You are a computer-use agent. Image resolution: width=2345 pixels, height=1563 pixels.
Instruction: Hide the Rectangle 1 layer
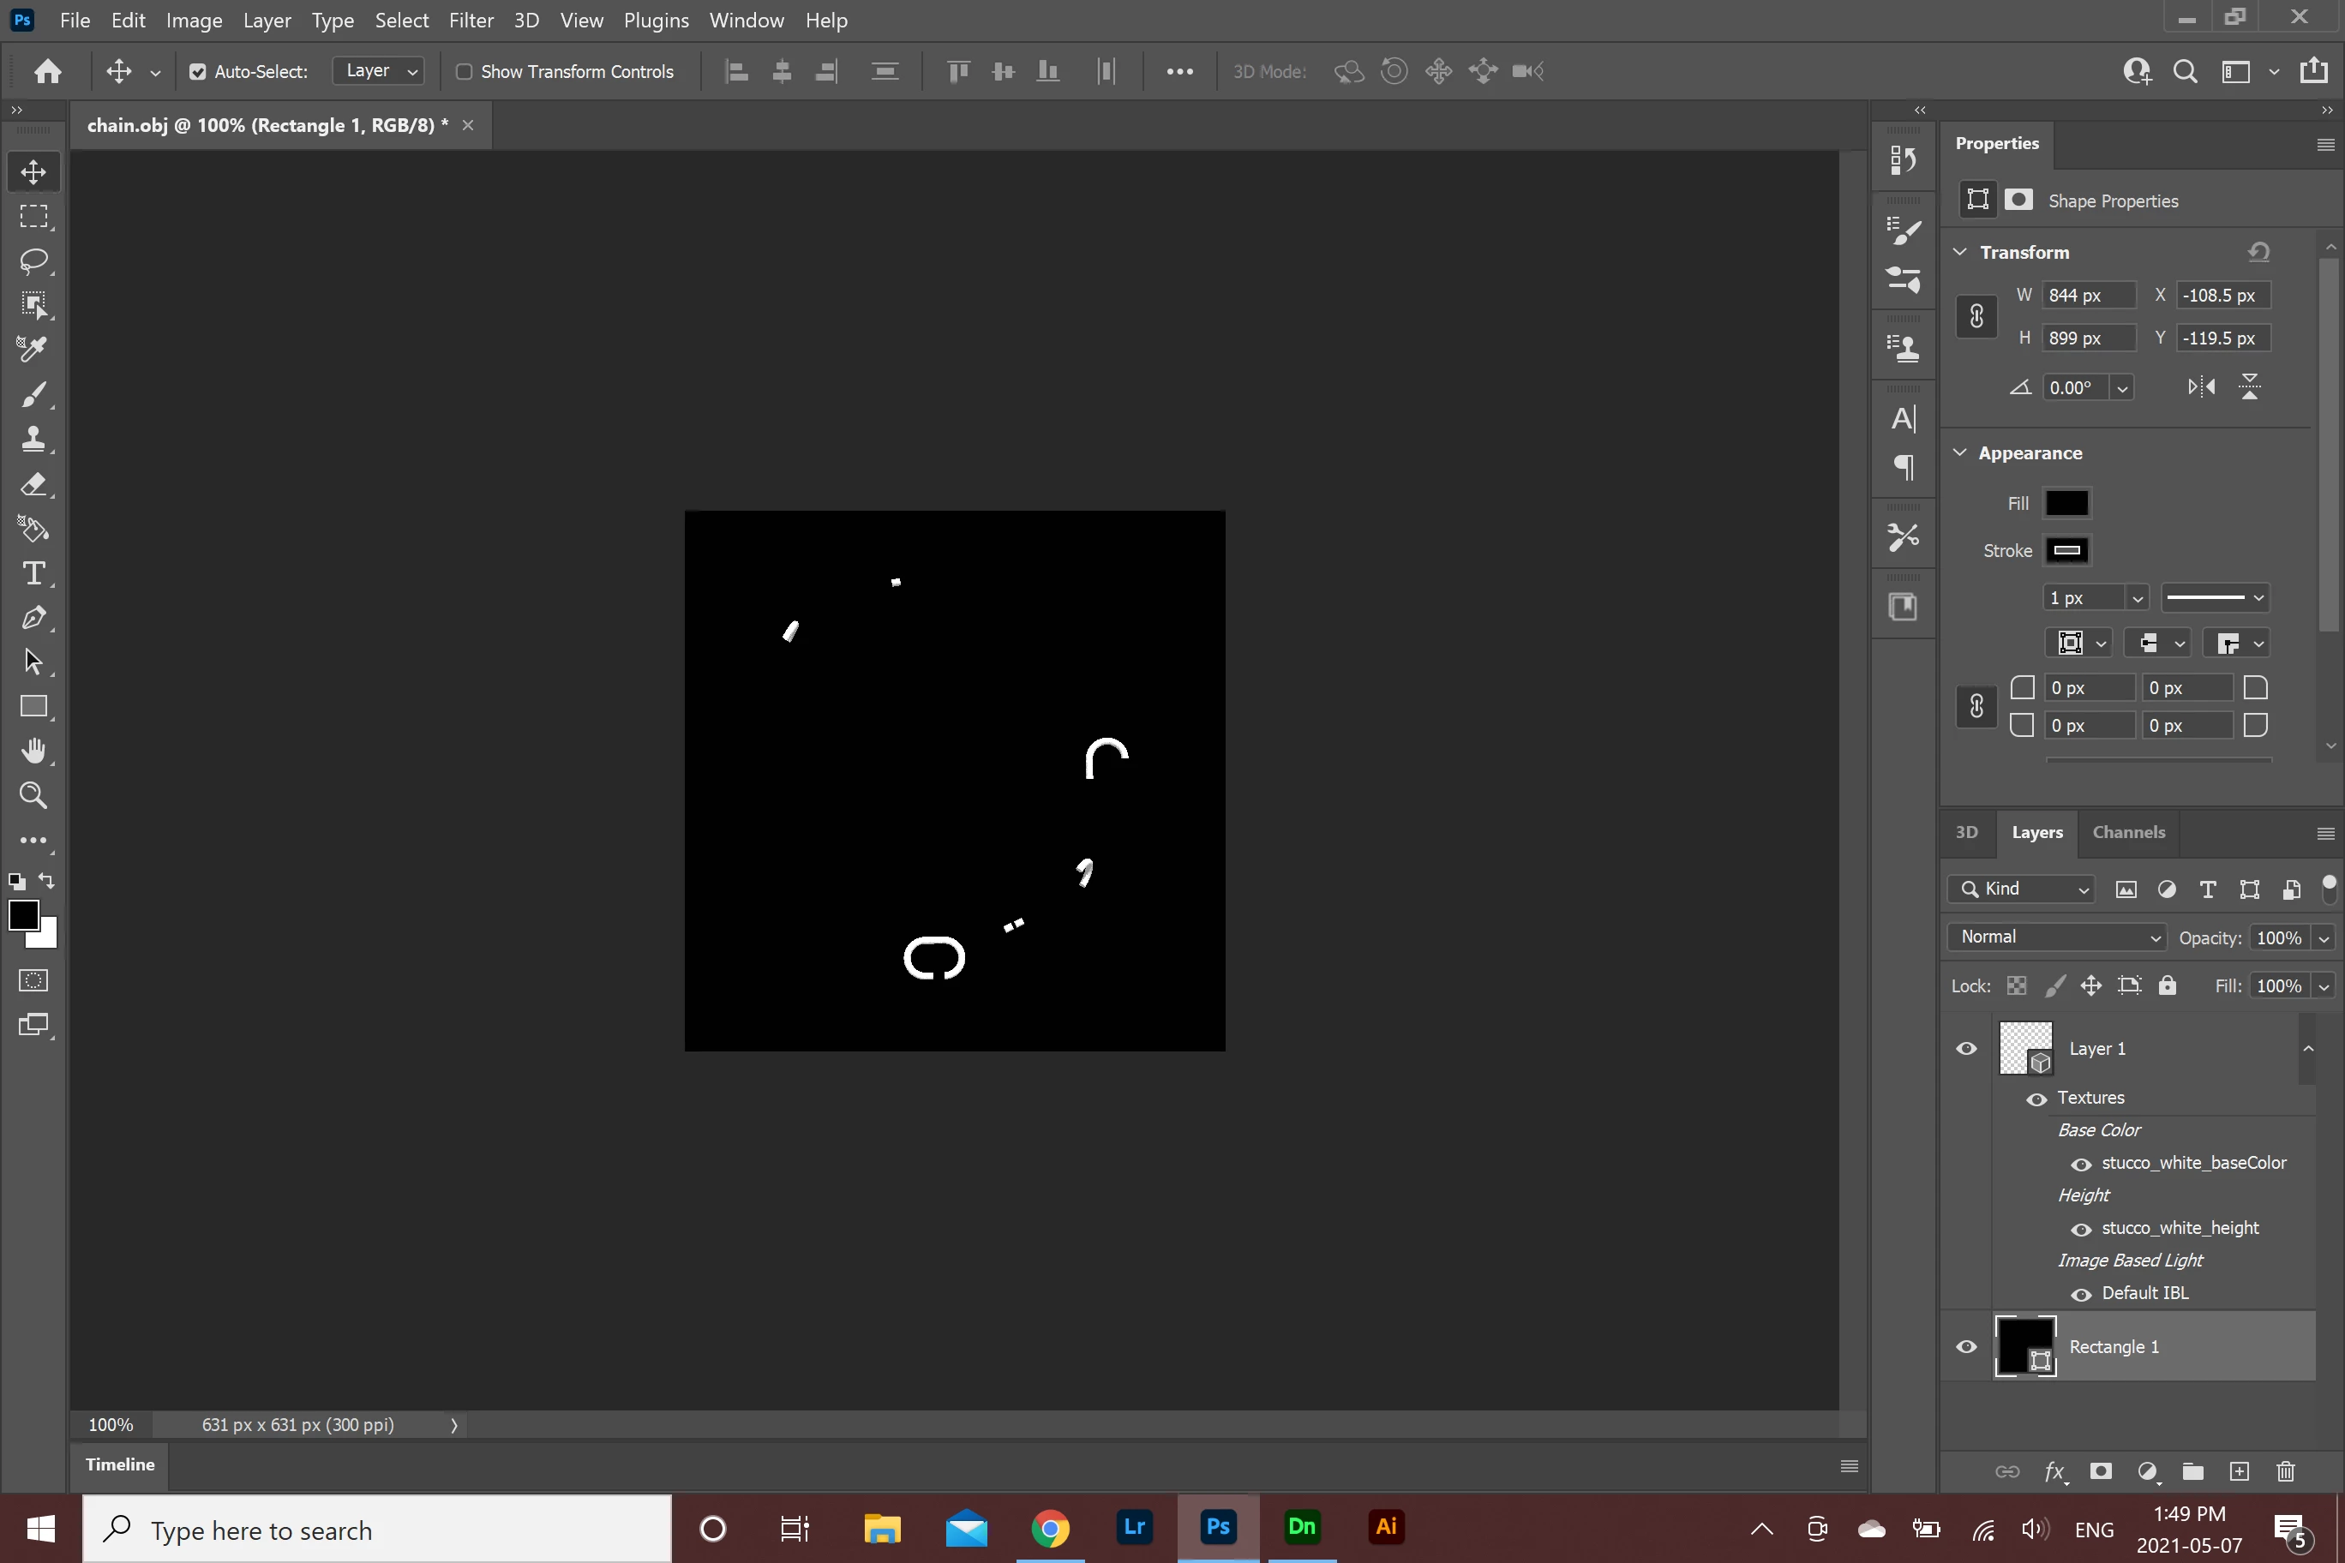coord(1966,1347)
